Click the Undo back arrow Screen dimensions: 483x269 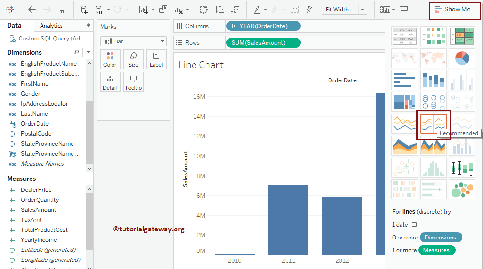pyautogui.click(x=32, y=10)
